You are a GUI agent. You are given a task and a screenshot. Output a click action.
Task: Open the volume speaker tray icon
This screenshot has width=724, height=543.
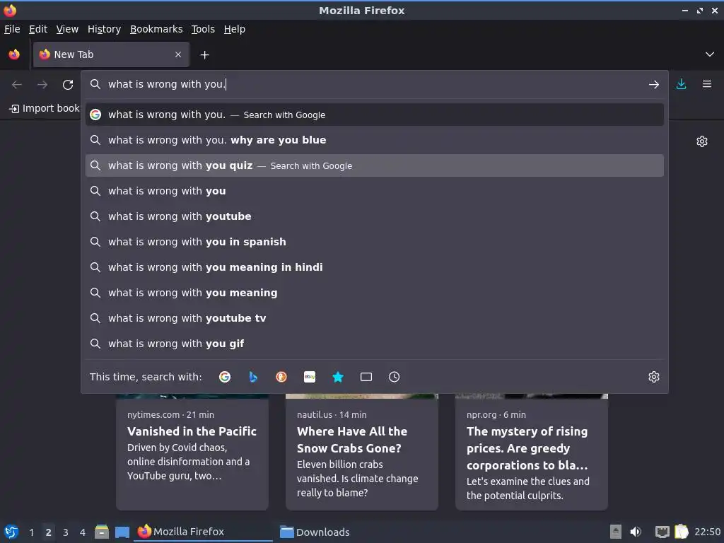pyautogui.click(x=636, y=532)
